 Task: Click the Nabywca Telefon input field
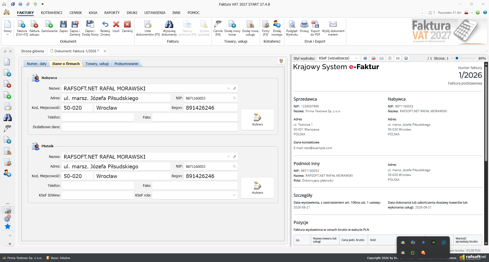coord(98,117)
